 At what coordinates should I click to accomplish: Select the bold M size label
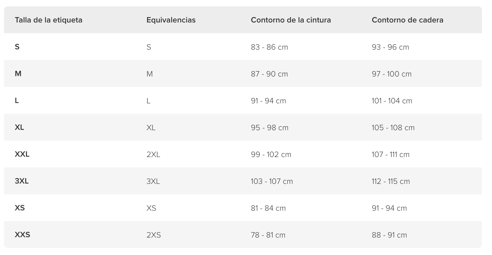click(18, 74)
